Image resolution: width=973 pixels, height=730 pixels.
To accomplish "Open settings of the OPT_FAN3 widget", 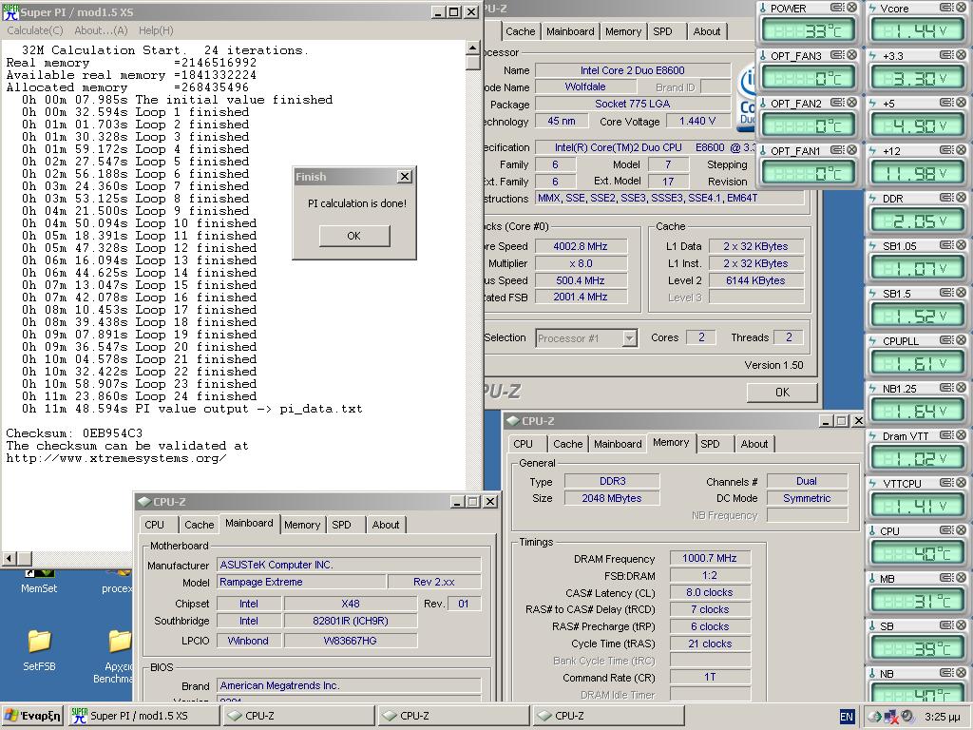I will 837,54.
